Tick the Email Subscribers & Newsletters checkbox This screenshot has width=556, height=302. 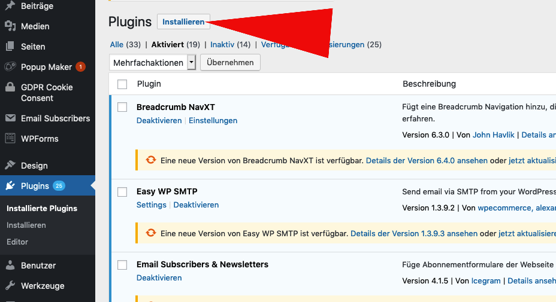pos(122,265)
